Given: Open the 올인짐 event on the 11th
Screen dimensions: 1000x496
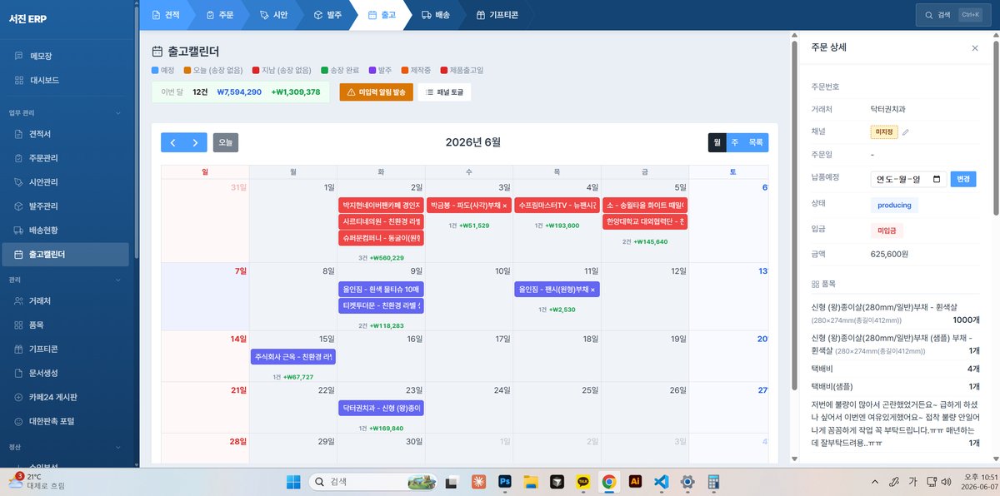Looking at the screenshot, I should tap(557, 290).
